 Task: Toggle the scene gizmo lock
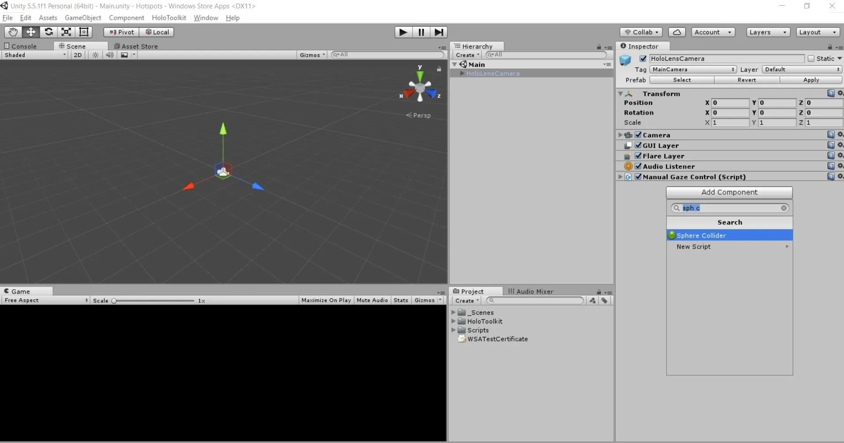point(439,69)
